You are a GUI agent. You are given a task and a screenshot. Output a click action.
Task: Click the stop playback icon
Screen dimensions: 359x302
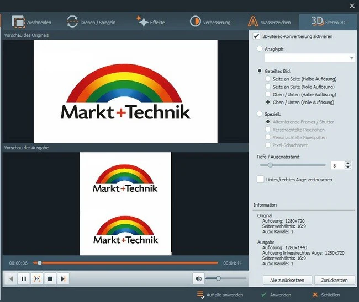pyautogui.click(x=50, y=278)
